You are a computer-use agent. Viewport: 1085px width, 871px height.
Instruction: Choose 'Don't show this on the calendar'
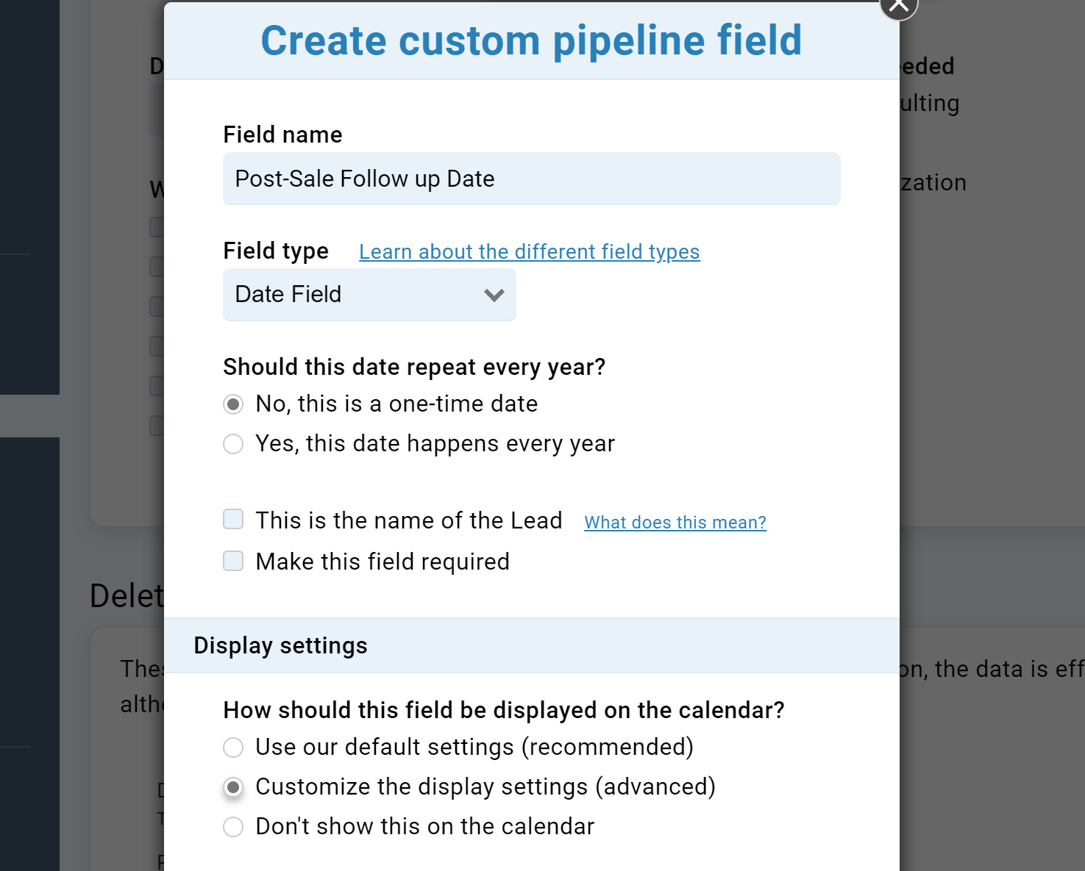pyautogui.click(x=233, y=827)
